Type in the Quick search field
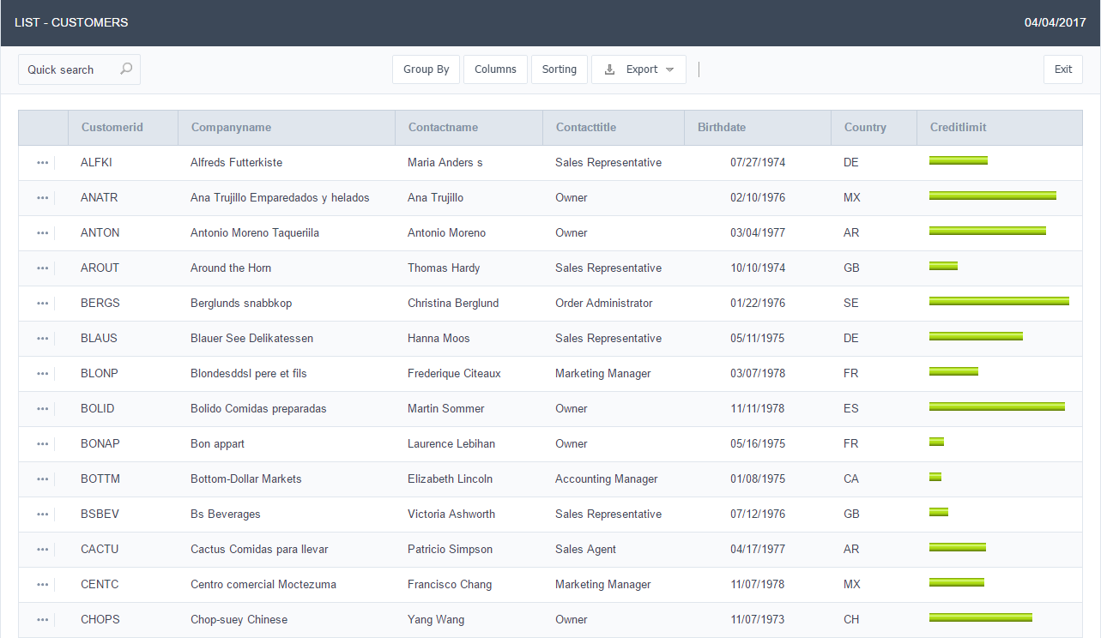 pyautogui.click(x=69, y=69)
